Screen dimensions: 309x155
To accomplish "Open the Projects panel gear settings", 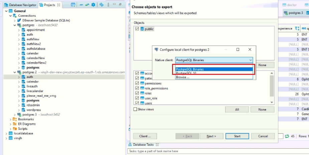I will click(93, 5).
